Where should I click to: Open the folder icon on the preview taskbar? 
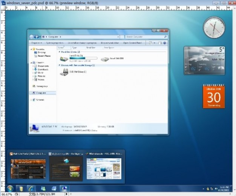[21, 188]
